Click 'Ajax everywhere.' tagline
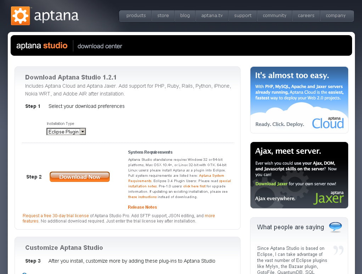The width and height of the screenshot is (362, 274). (275, 198)
